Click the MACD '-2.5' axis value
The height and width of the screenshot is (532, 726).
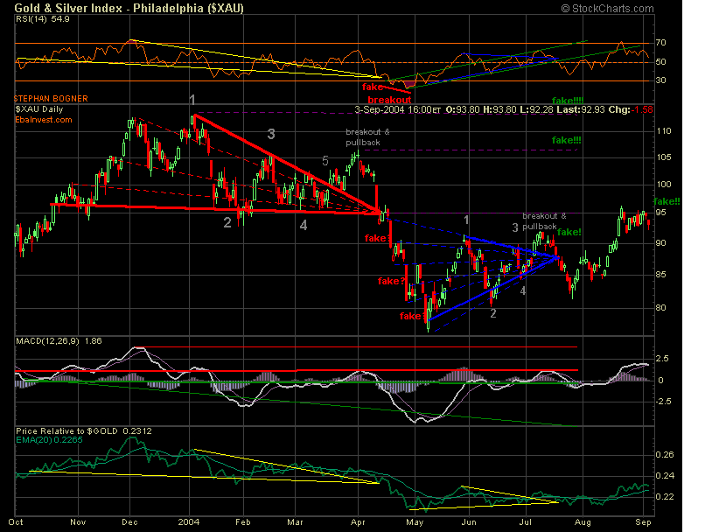click(664, 401)
